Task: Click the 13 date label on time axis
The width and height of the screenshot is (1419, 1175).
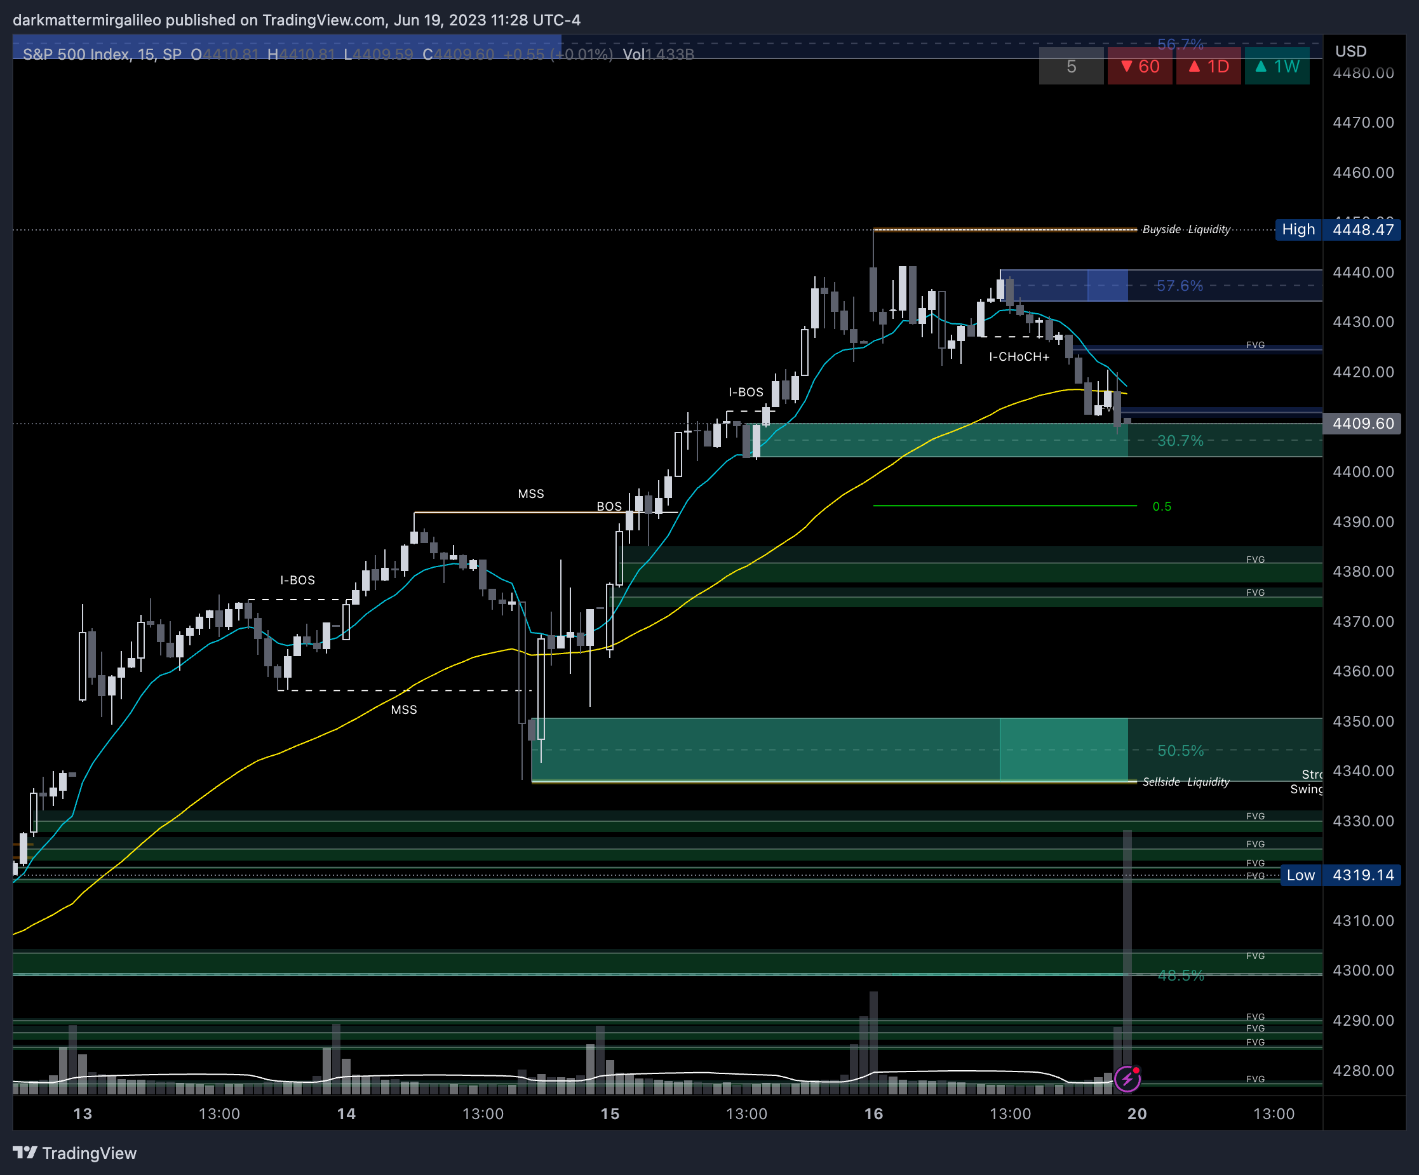Action: pos(83,1113)
